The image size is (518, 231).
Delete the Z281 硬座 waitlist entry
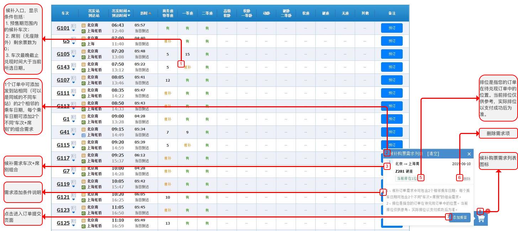[466, 179]
